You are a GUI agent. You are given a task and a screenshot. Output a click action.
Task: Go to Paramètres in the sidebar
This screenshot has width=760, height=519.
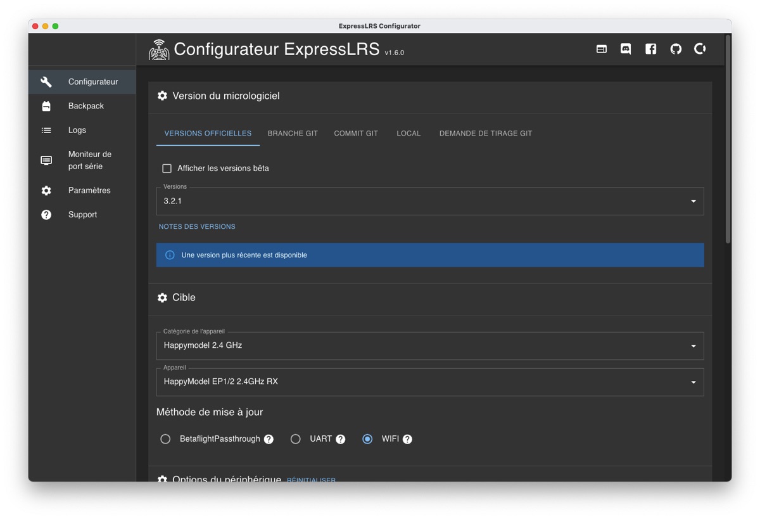coord(82,190)
